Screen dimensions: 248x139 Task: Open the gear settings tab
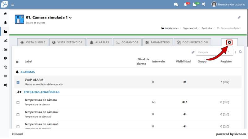pyautogui.click(x=229, y=42)
